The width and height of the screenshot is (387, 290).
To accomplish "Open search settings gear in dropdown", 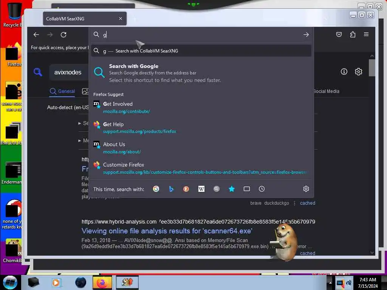I will (x=306, y=189).
